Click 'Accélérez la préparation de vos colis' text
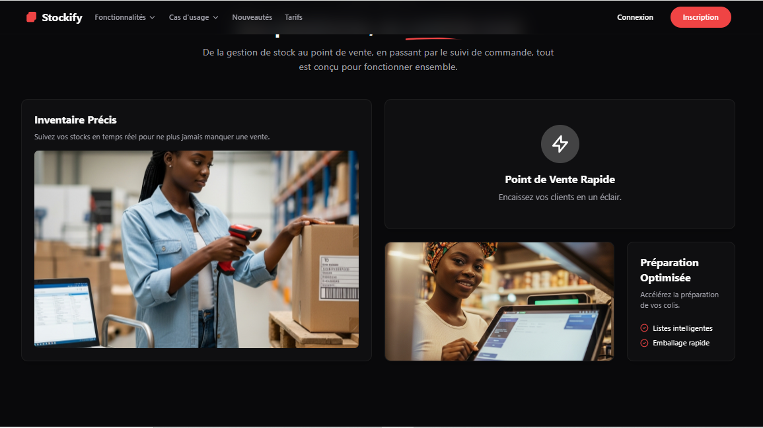 click(x=679, y=300)
